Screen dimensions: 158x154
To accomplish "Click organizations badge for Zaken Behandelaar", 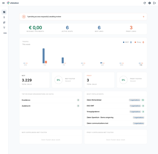I will (x=135, y=100).
